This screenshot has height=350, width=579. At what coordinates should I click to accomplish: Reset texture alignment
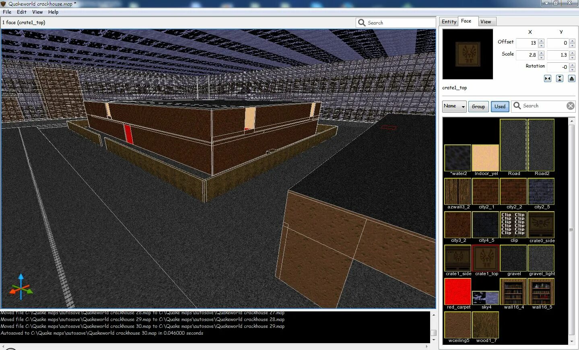pyautogui.click(x=572, y=78)
